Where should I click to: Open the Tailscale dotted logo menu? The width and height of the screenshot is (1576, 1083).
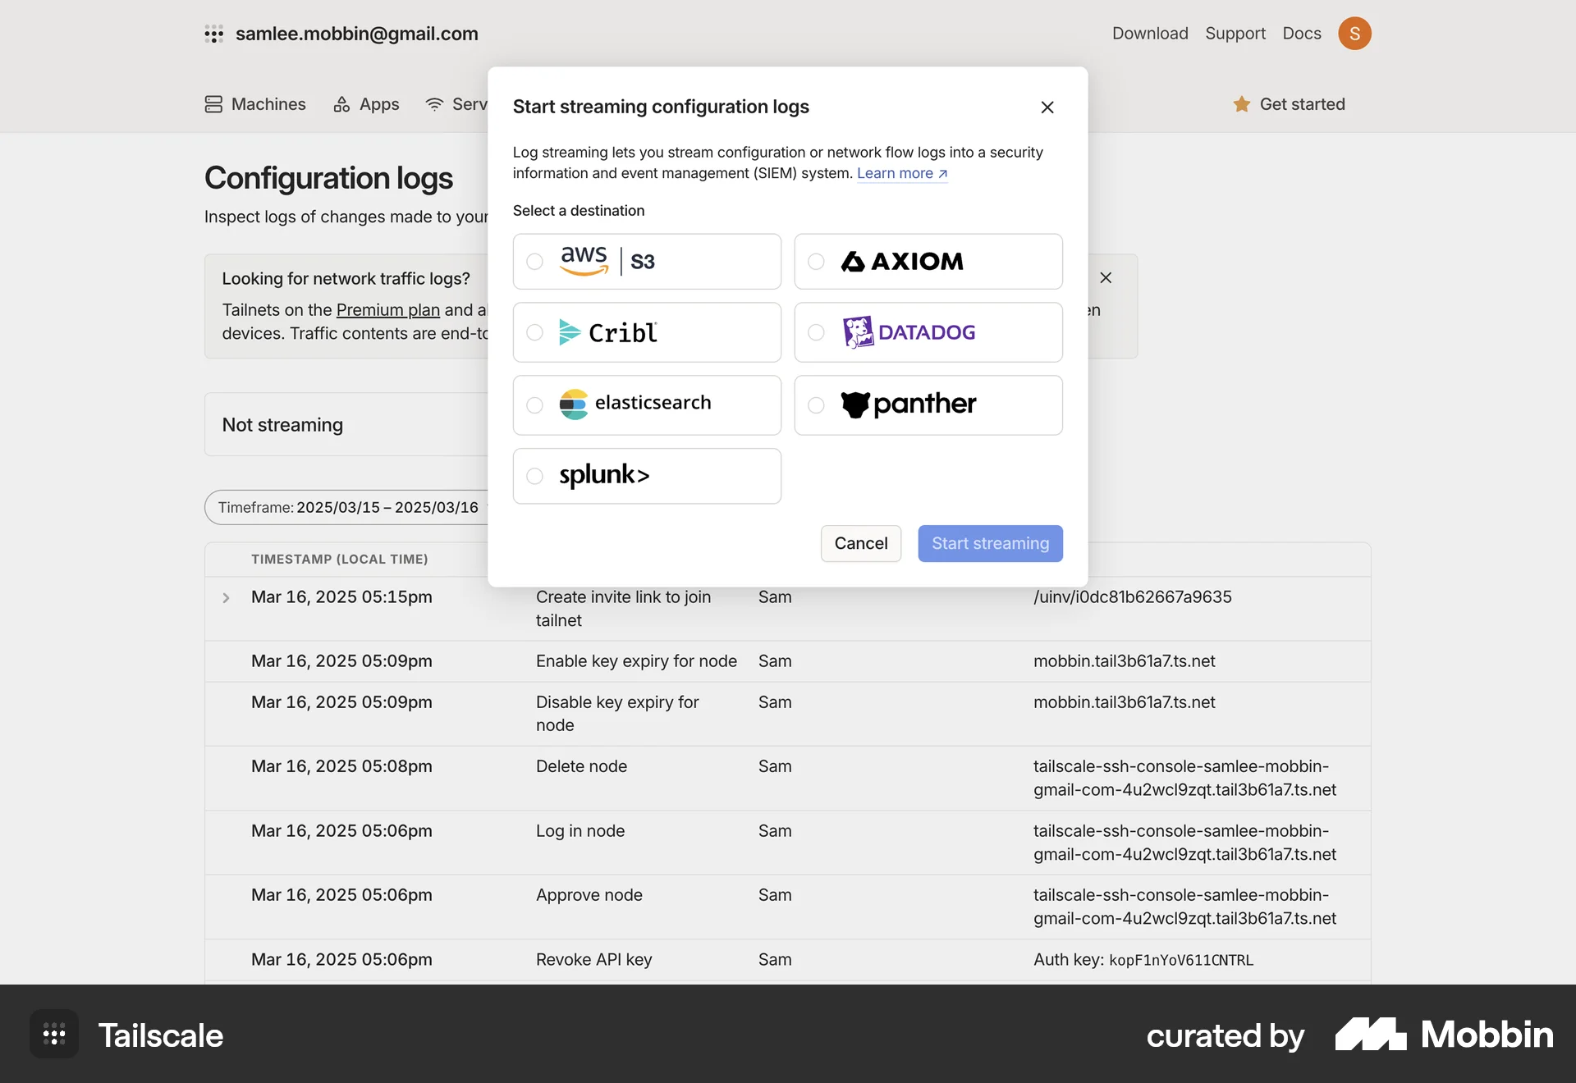pyautogui.click(x=214, y=34)
